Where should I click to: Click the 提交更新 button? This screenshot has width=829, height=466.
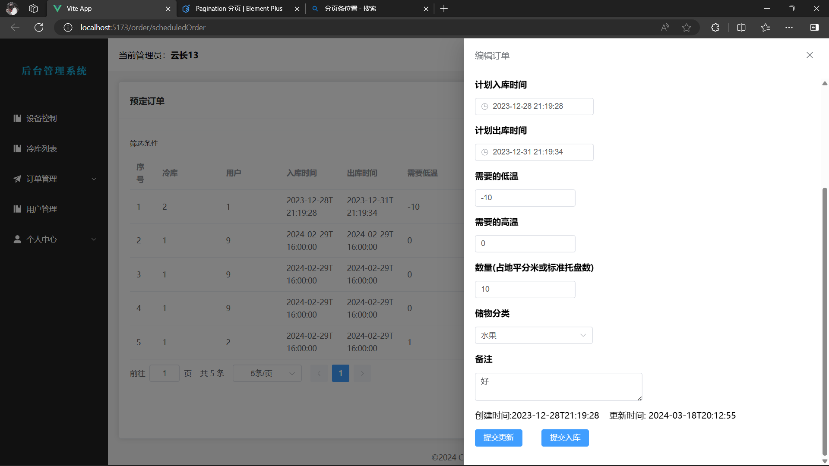tap(498, 438)
